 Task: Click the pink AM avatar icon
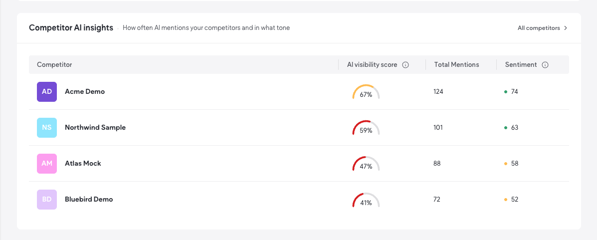pyautogui.click(x=47, y=164)
